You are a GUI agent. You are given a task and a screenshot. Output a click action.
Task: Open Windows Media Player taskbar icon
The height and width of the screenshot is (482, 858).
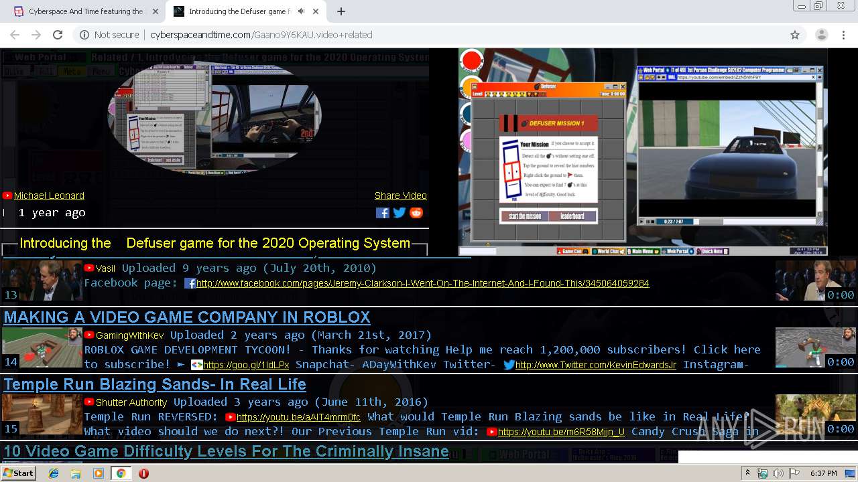point(99,473)
